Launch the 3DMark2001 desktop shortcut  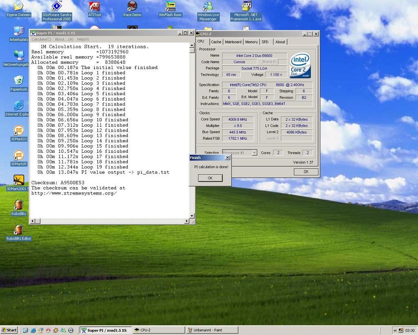click(x=18, y=183)
